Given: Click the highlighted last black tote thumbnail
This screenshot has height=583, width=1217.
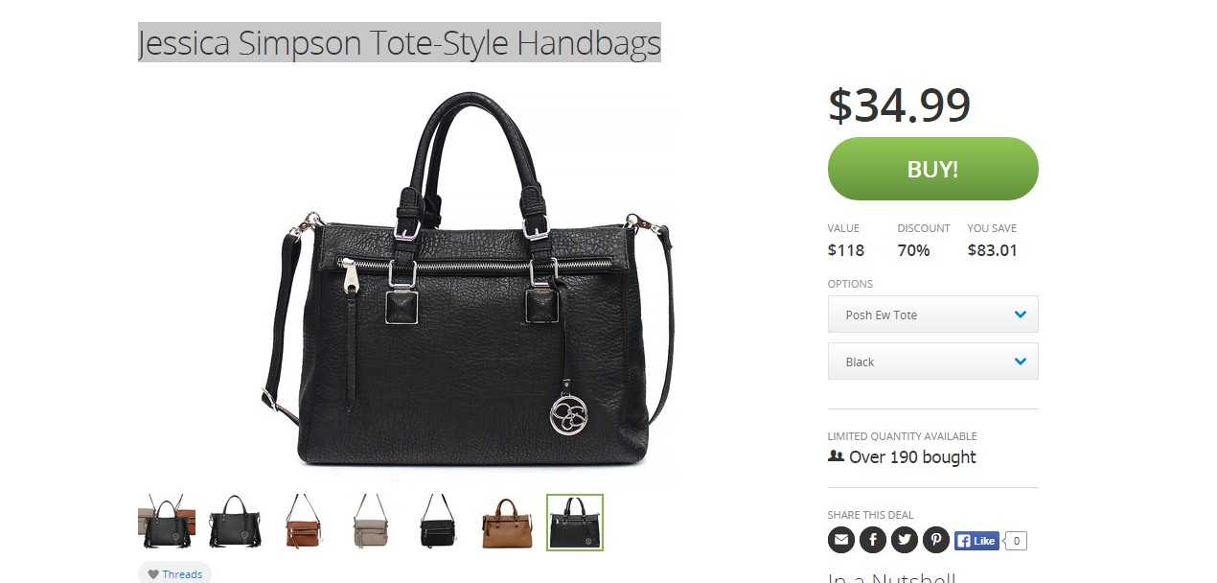Looking at the screenshot, I should click(575, 523).
